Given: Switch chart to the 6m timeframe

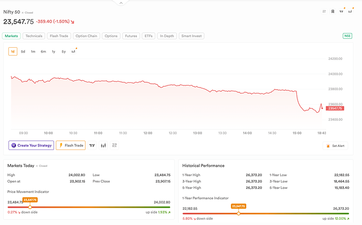Looking at the screenshot, I should [43, 51].
